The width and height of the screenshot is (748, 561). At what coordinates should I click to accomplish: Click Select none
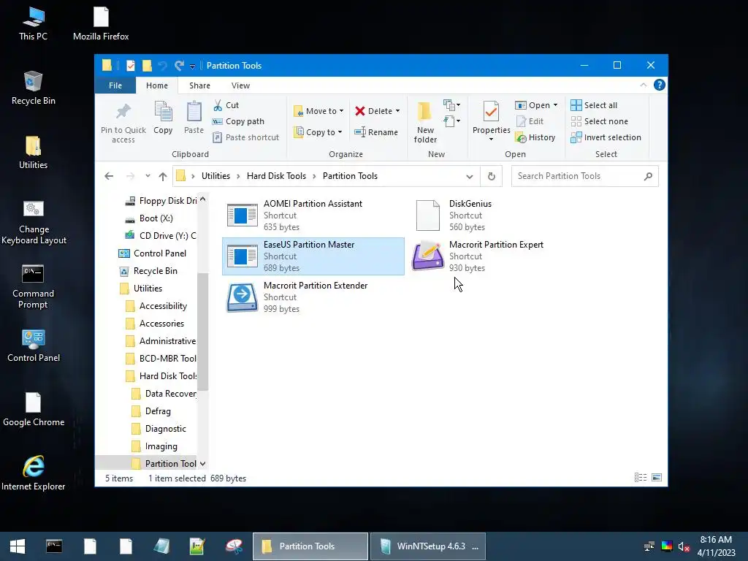(600, 121)
